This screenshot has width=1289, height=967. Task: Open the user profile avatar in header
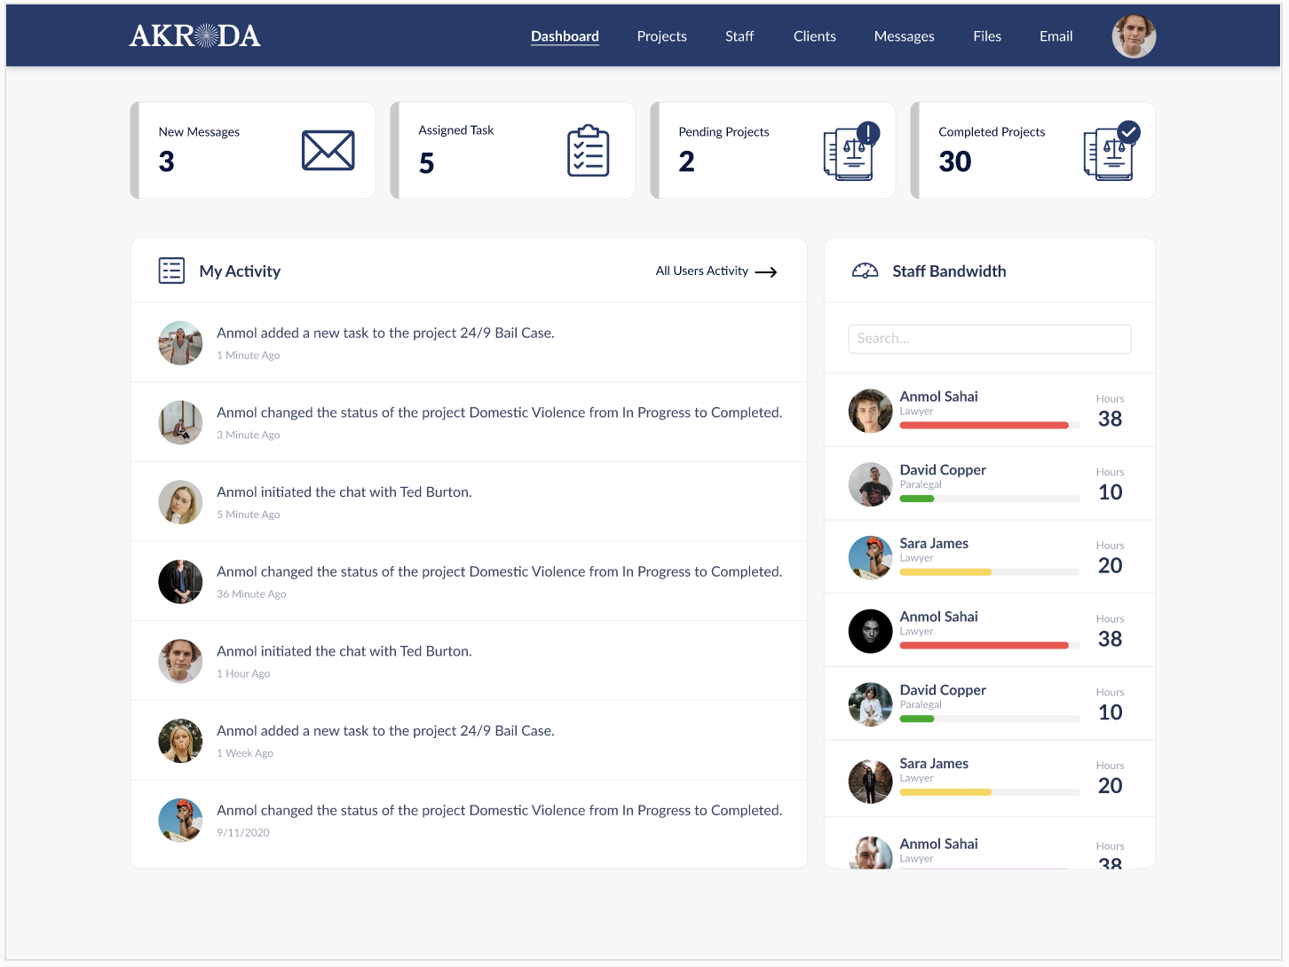point(1134,36)
